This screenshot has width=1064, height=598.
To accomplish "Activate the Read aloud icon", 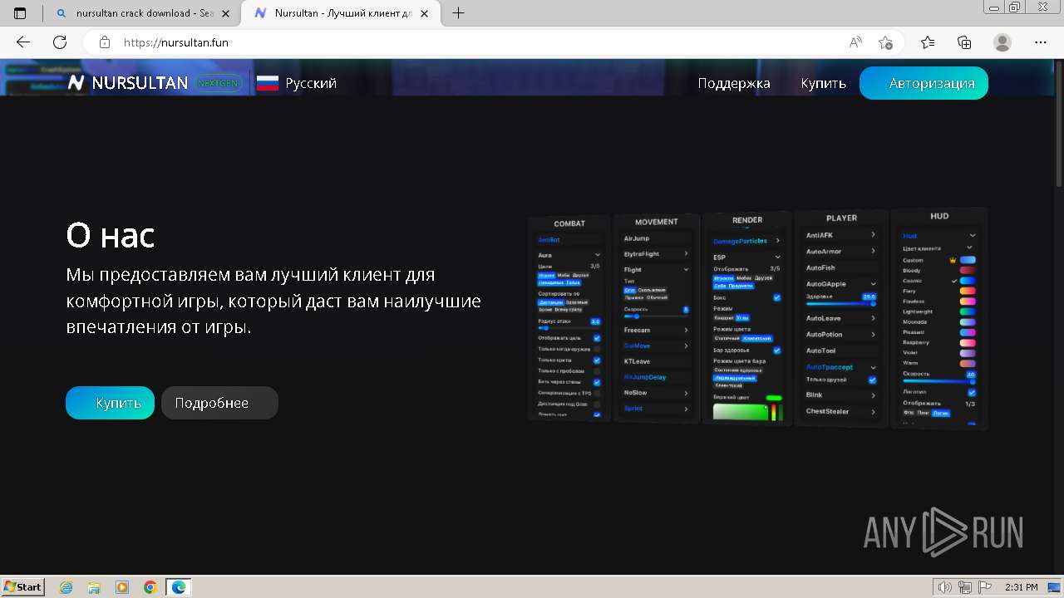I will click(x=855, y=42).
